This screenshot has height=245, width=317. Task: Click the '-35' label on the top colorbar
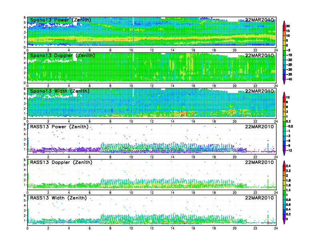pyautogui.click(x=289, y=74)
